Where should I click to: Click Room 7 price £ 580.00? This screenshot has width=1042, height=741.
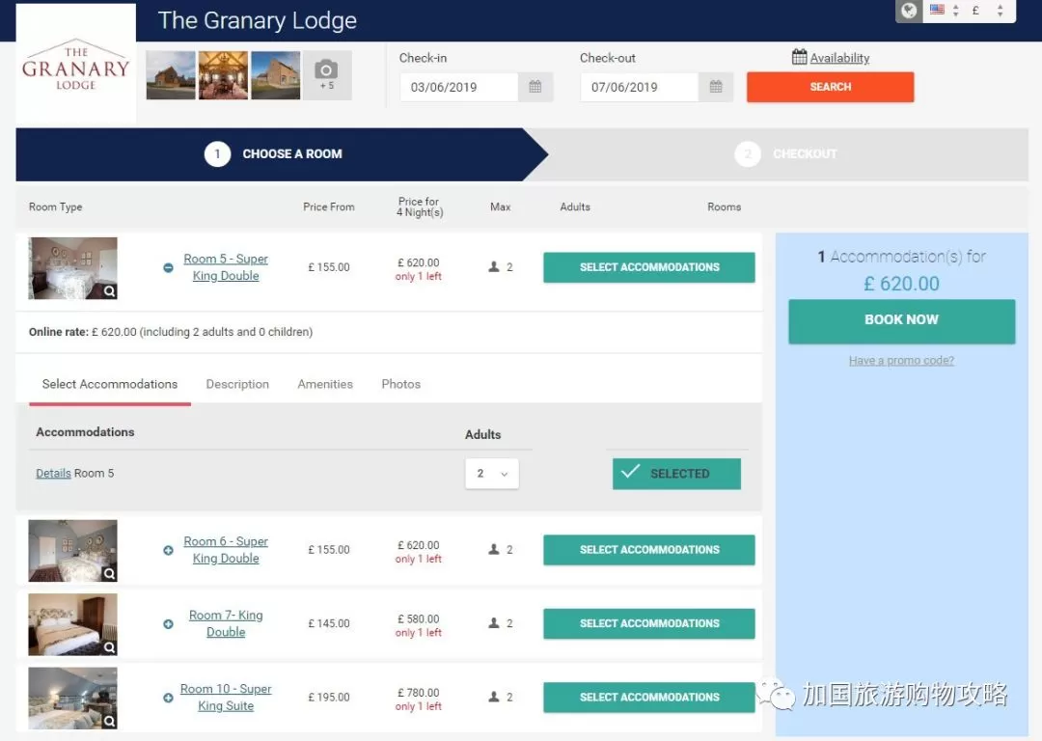click(418, 618)
